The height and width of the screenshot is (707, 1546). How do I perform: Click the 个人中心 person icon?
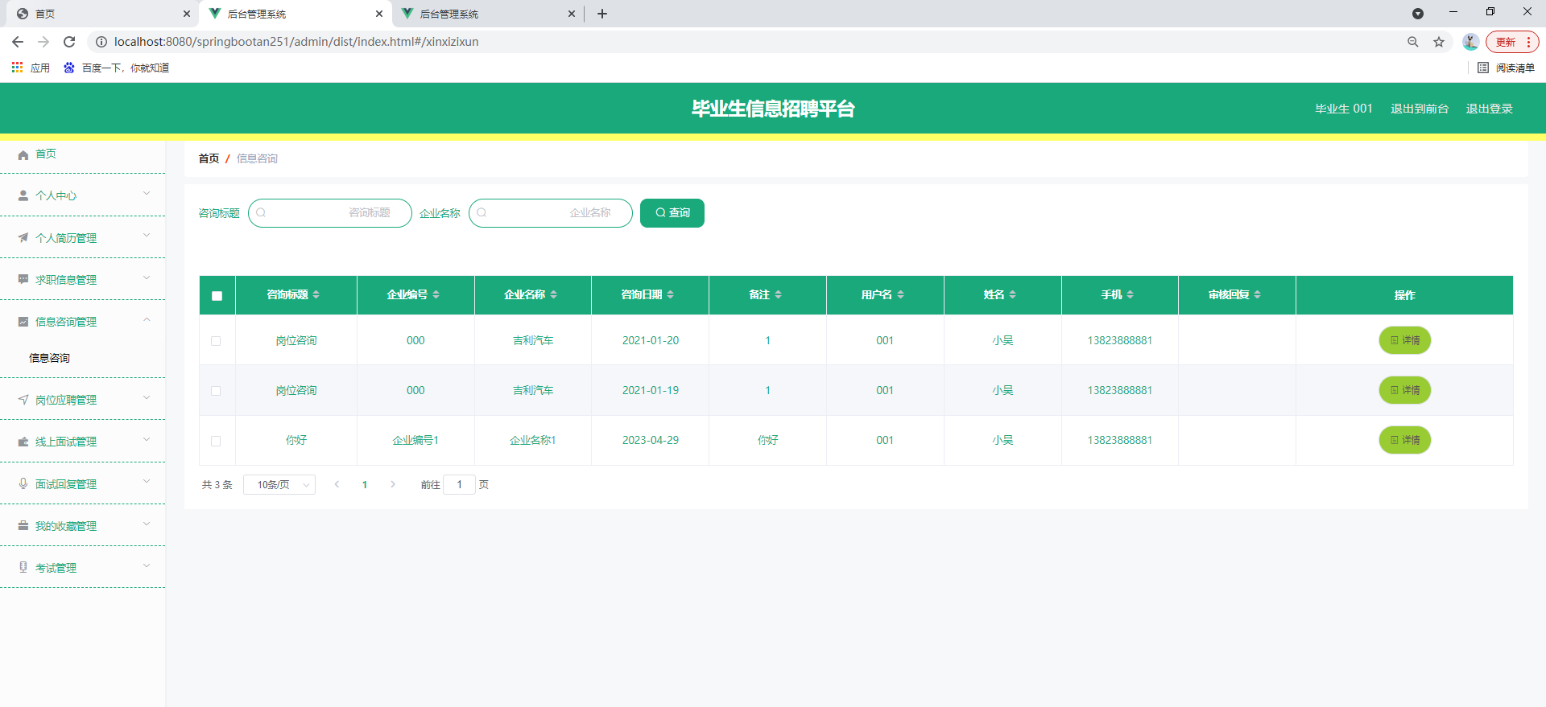pyautogui.click(x=23, y=195)
